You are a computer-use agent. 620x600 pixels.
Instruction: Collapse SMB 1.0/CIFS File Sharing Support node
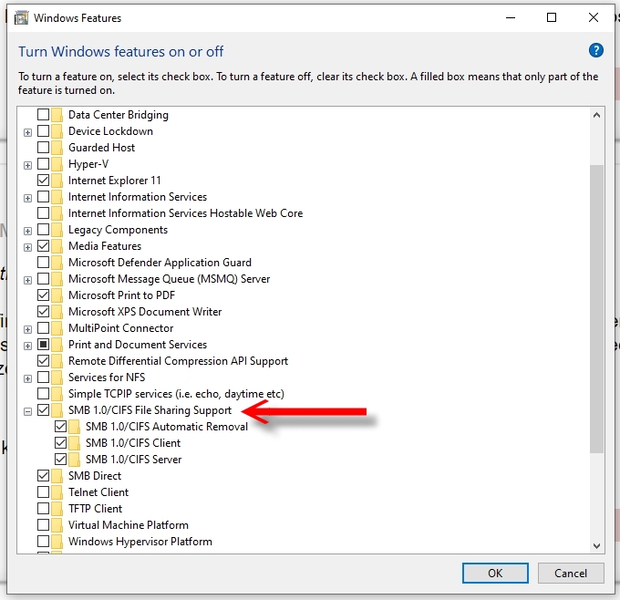coord(27,412)
